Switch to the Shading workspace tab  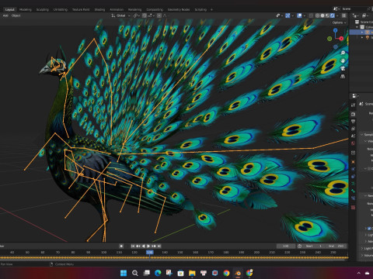(x=99, y=9)
